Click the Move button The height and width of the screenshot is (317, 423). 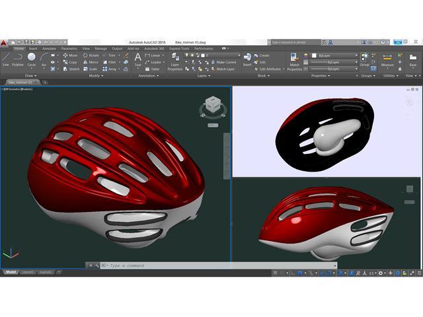(x=69, y=55)
